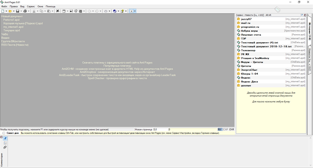
Task: Click the Copy toolbar icon
Action: click(41, 11)
